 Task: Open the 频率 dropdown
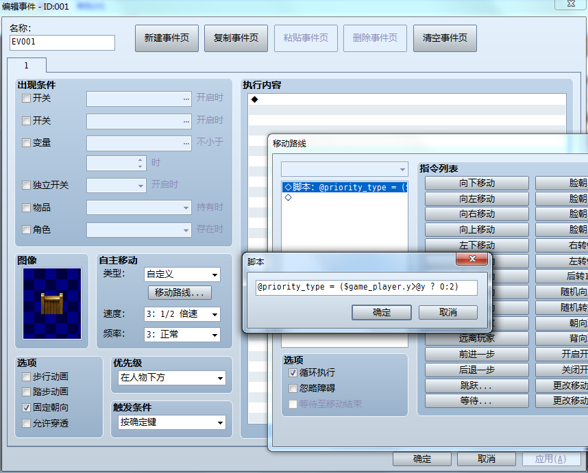point(182,335)
